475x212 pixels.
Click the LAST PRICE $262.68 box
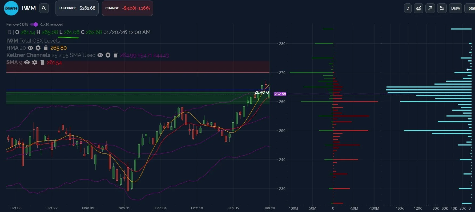(x=77, y=8)
